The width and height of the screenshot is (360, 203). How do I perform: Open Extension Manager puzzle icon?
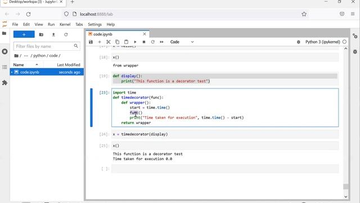pos(4,83)
